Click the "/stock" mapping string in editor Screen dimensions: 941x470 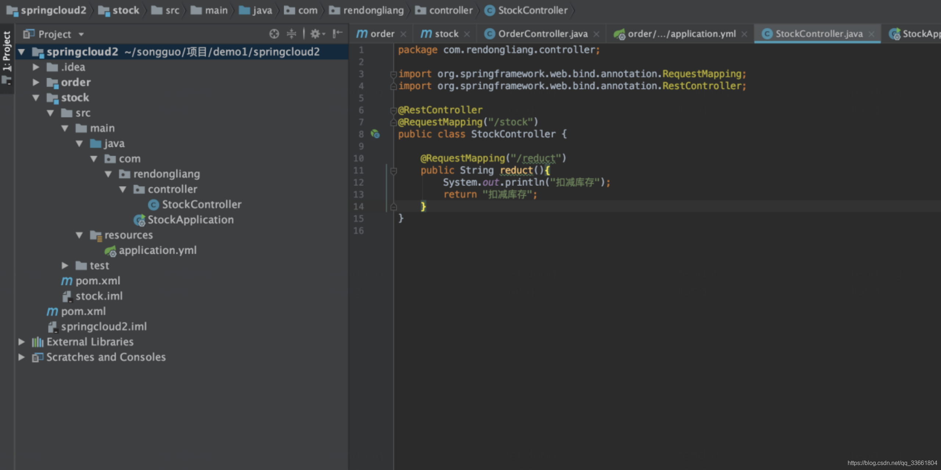click(x=511, y=122)
